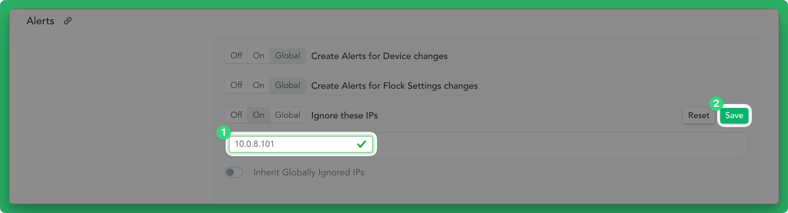Click the step 1 badge marker
Image resolution: width=788 pixels, height=213 pixels.
[224, 133]
